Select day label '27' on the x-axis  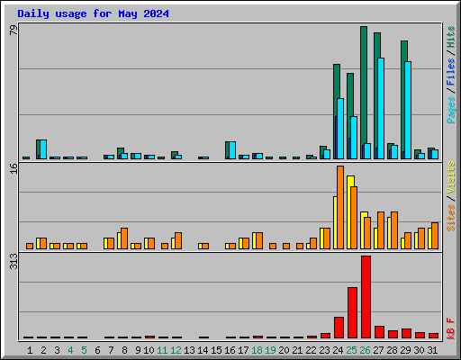tap(378, 350)
